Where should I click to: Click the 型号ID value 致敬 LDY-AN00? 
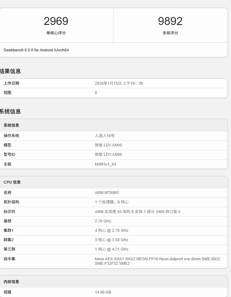[x=108, y=154]
